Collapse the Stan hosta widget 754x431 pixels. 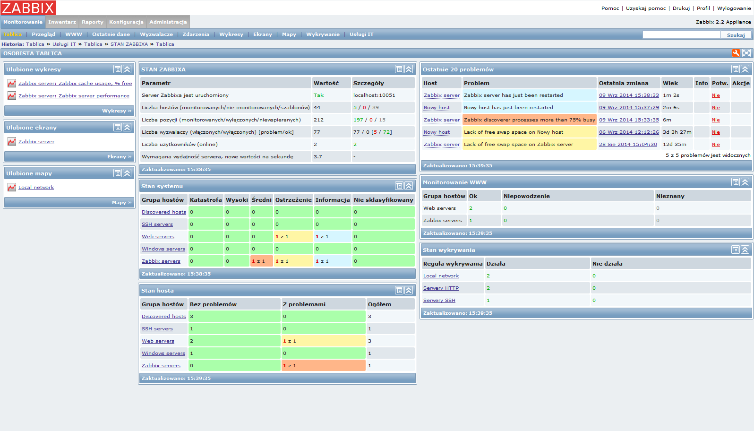409,290
